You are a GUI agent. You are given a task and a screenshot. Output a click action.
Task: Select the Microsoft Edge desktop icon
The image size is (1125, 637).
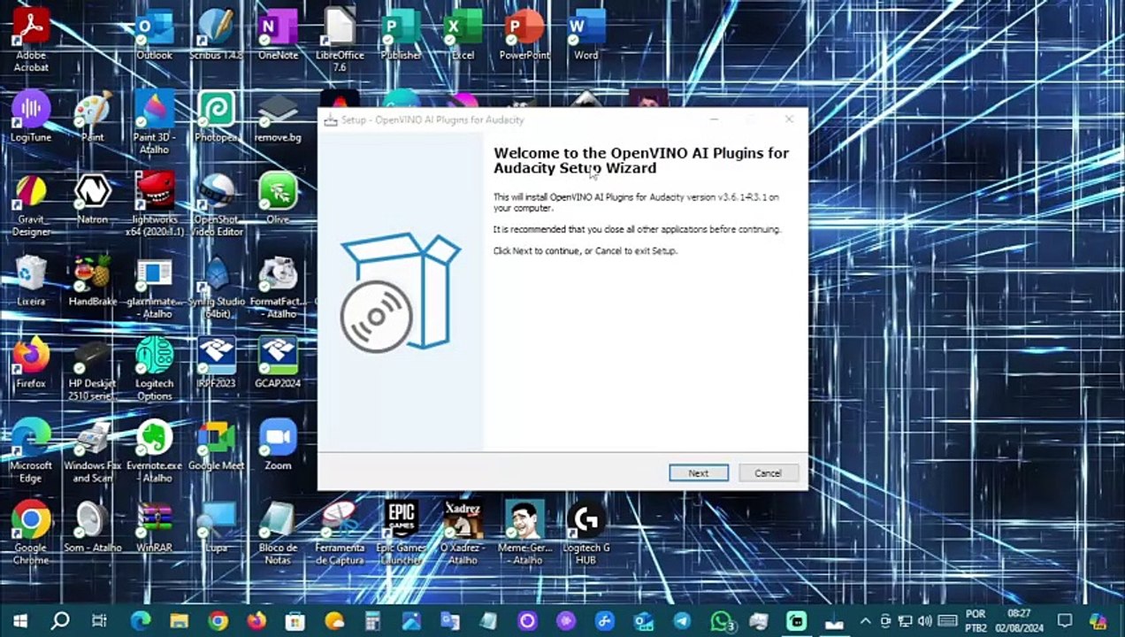click(31, 451)
